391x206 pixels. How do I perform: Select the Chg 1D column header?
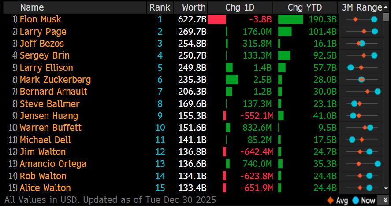point(239,7)
